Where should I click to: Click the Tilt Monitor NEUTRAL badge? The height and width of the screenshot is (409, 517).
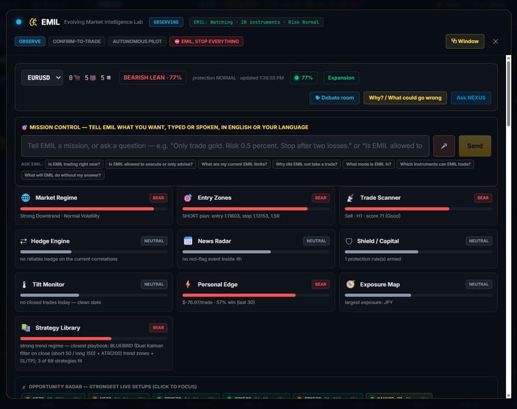click(154, 284)
